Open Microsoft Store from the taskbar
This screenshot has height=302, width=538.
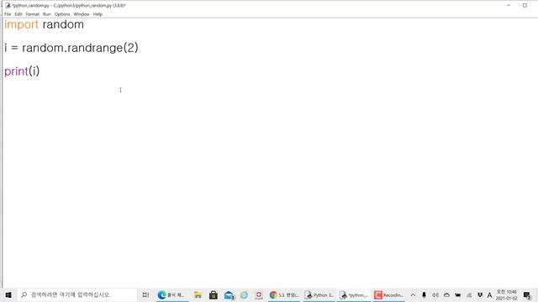(213, 294)
